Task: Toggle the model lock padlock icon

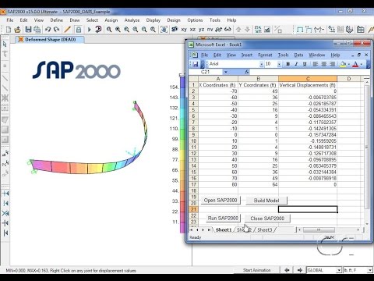Action: click(78, 30)
